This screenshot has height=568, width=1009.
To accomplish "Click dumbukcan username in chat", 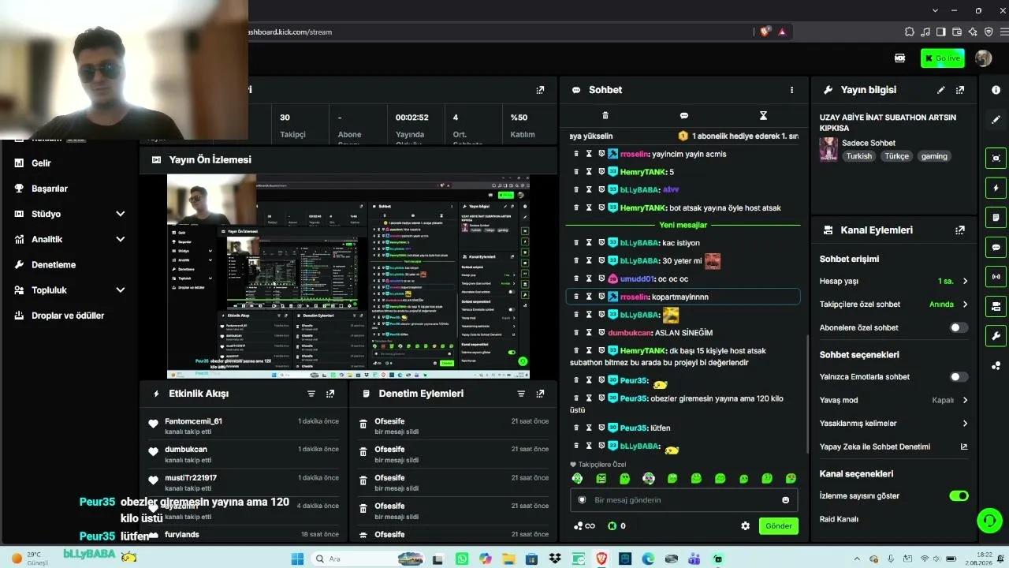I will (630, 333).
